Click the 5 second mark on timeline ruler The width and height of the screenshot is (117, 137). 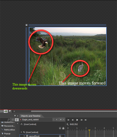[x=113, y=128]
